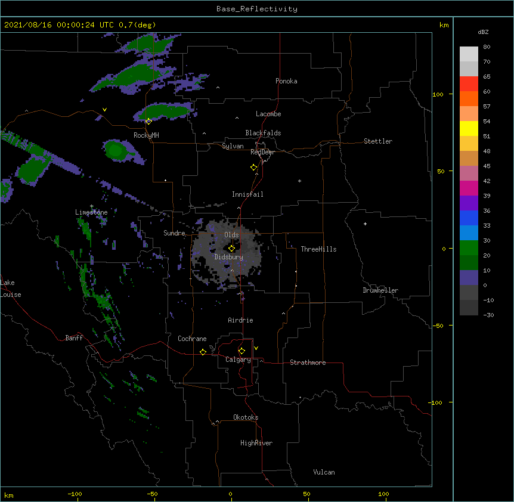The height and width of the screenshot is (502, 514).
Task: Click the Strathmore label
Action: coord(308,362)
